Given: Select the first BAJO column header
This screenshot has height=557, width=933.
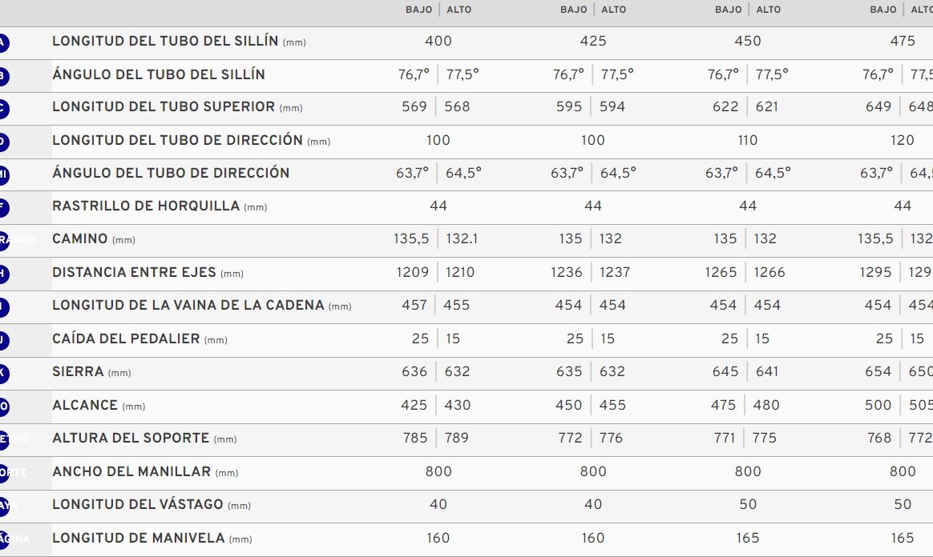Looking at the screenshot, I should [x=419, y=10].
